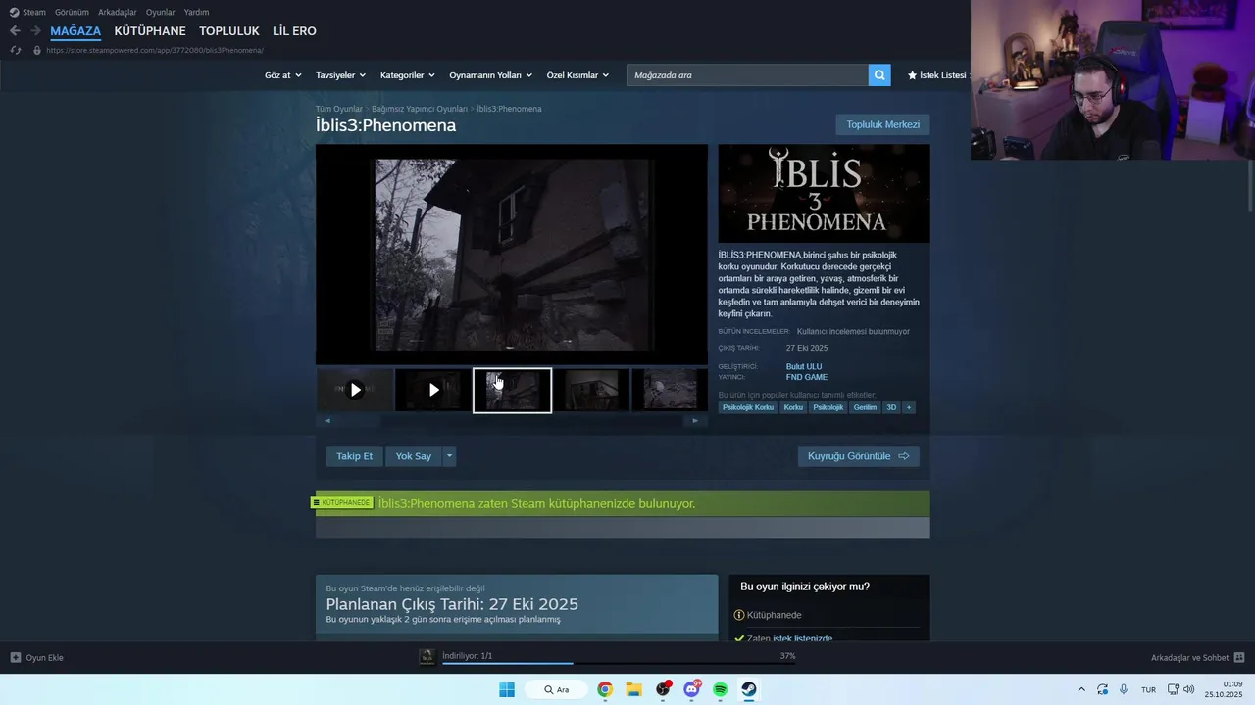Click the taskbar Ara search box
This screenshot has width=1255, height=705.
click(x=557, y=689)
